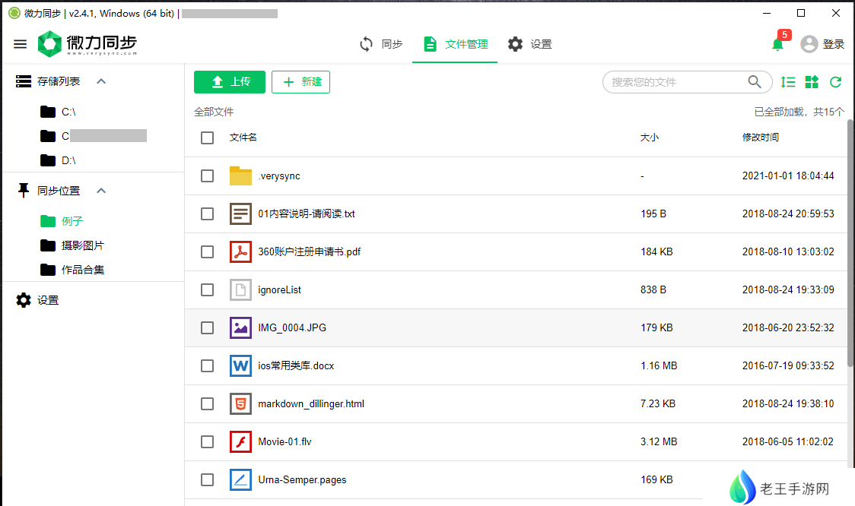Click the user avatar login icon
Screen dimensions: 855x506
pos(809,44)
